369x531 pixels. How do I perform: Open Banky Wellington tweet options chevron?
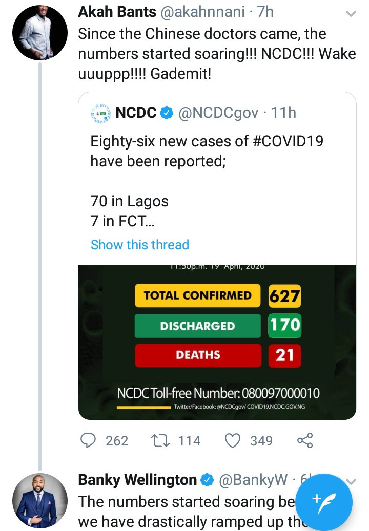click(351, 481)
